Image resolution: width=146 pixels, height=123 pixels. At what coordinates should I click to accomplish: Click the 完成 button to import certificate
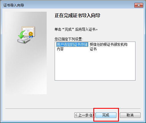click(106, 115)
